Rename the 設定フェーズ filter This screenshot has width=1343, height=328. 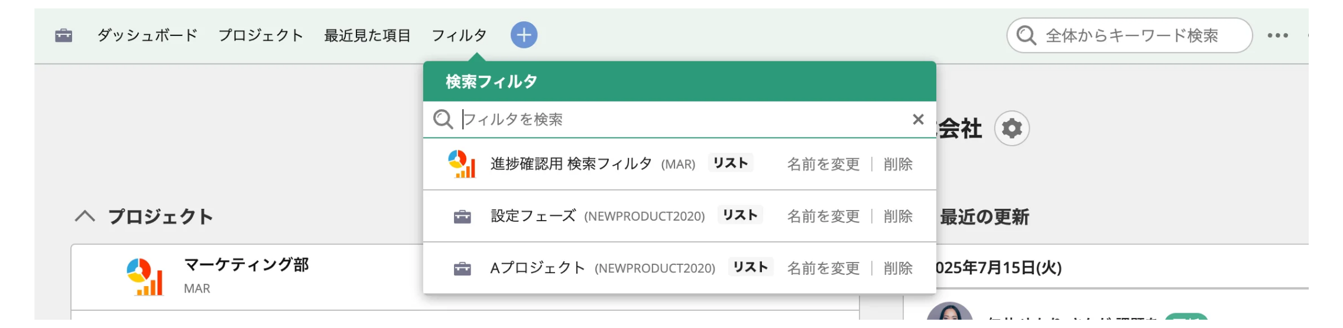tap(823, 216)
